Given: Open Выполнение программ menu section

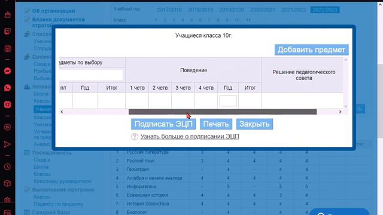Looking at the screenshot, I should (63, 190).
